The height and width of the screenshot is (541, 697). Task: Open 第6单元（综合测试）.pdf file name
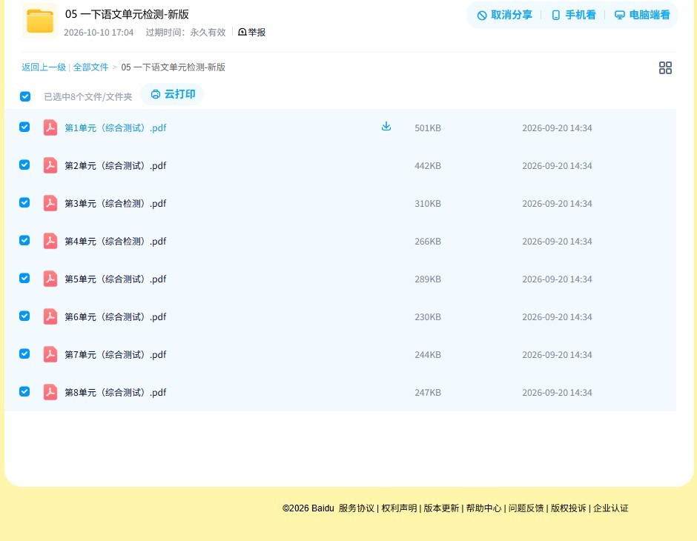pos(116,316)
